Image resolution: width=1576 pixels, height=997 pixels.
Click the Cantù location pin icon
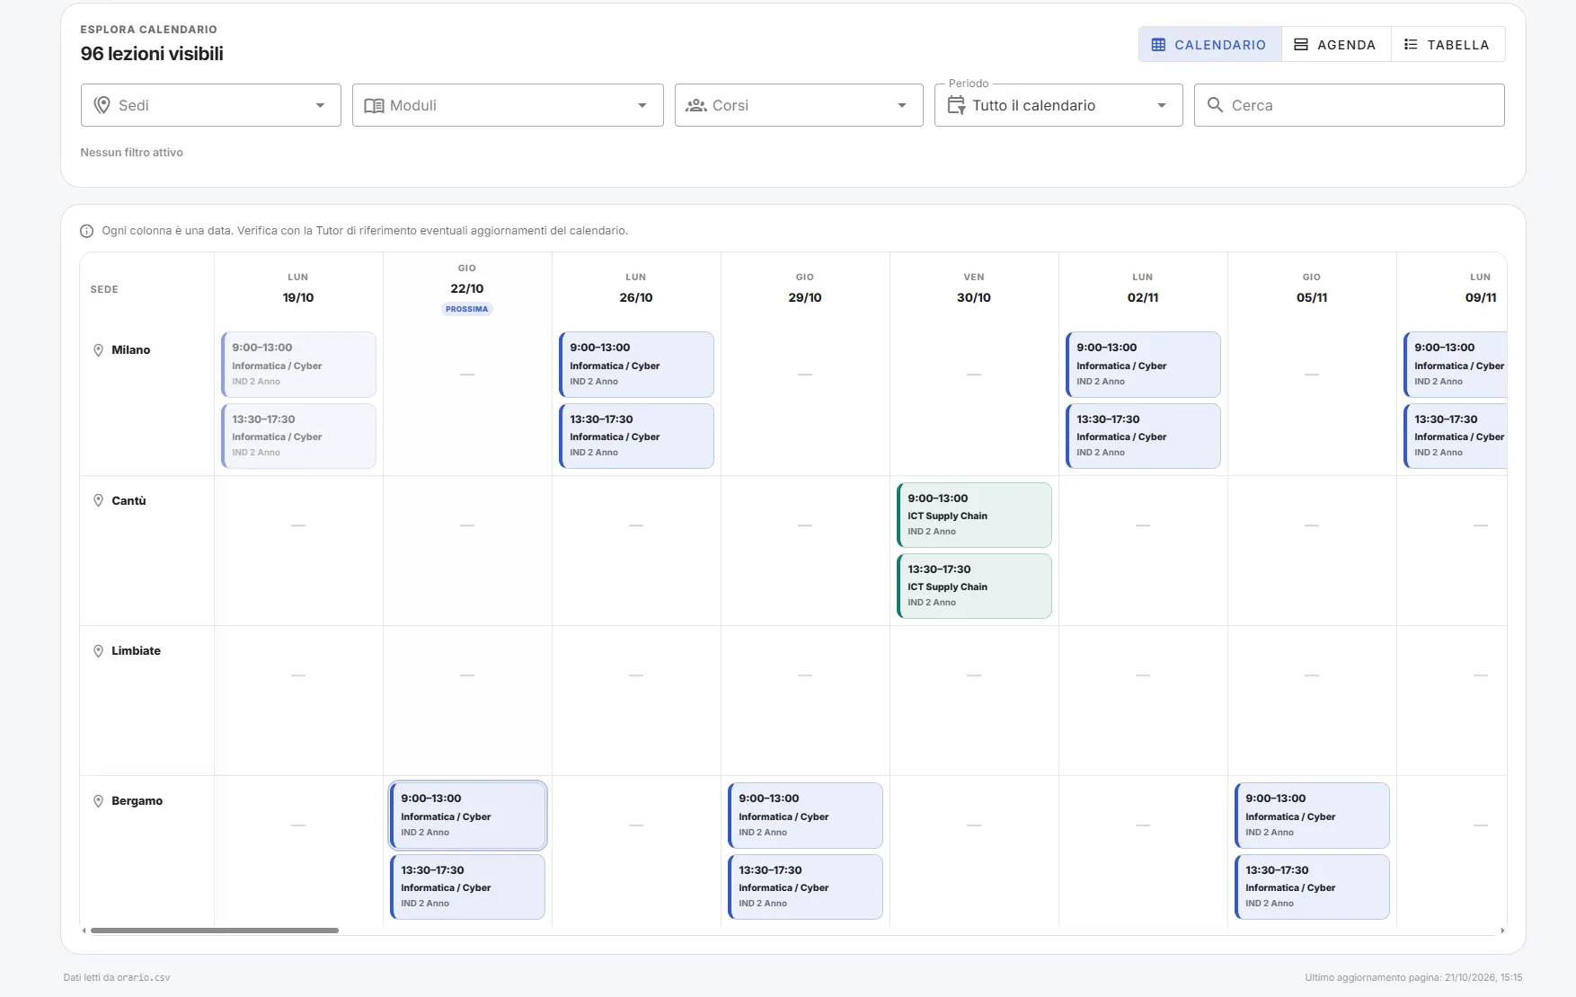pos(99,500)
